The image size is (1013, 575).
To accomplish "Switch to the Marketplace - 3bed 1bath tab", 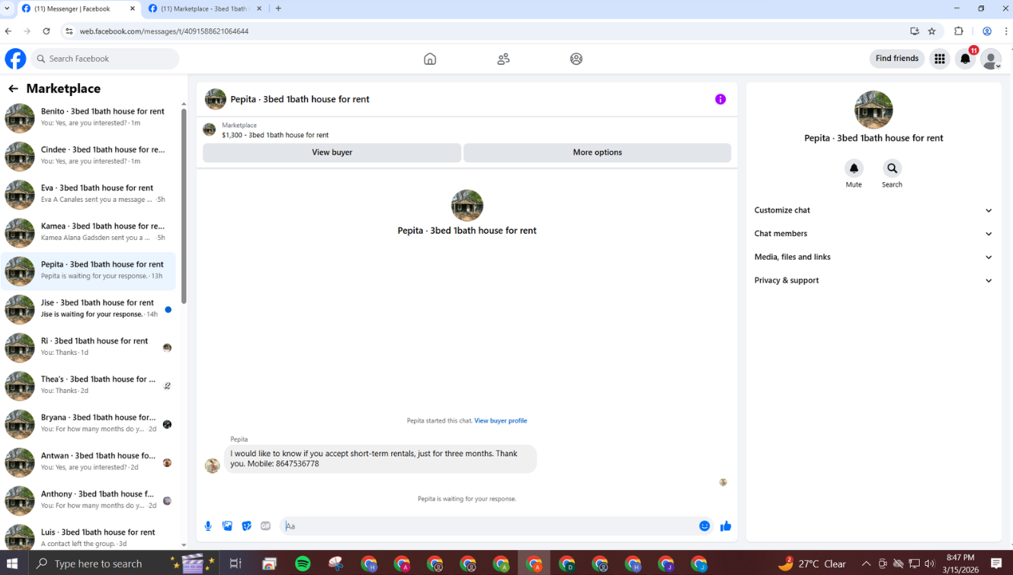I will tap(204, 8).
